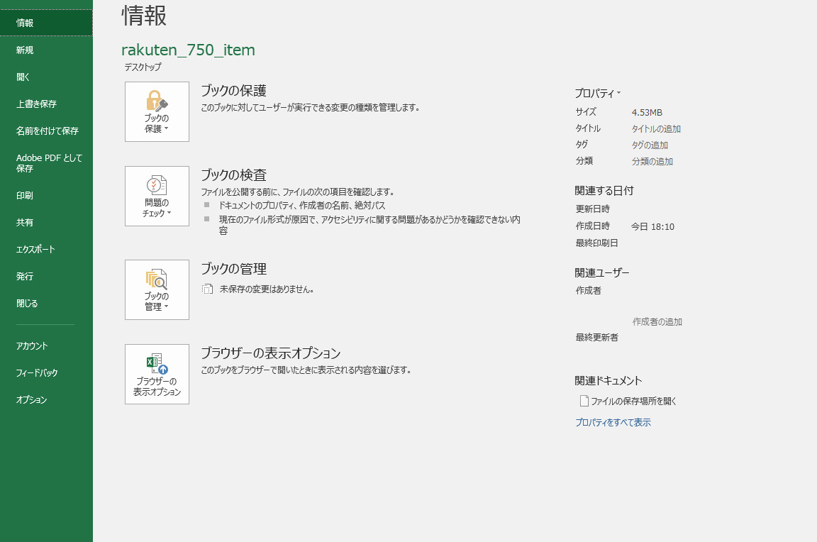Click the 更新日時 label
Viewport: 817px width, 542px height.
tap(593, 209)
